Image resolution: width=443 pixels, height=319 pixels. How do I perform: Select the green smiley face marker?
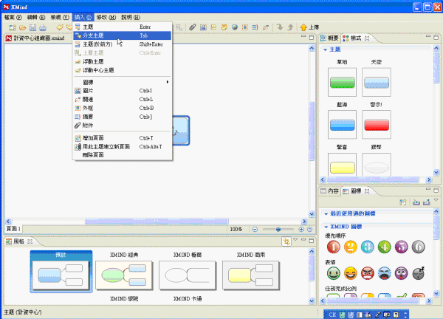pyautogui.click(x=334, y=273)
